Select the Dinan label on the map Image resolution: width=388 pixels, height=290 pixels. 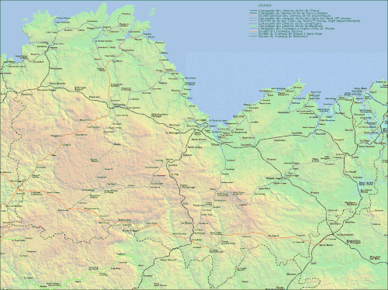355,157
